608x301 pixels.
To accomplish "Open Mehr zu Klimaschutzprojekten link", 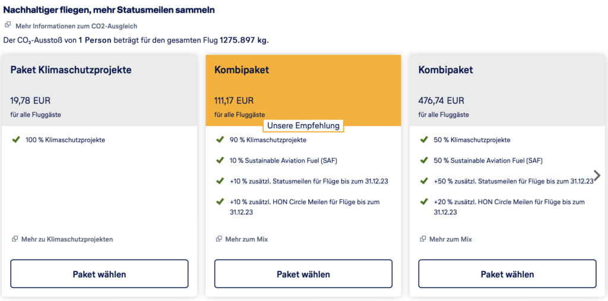I will tap(67, 239).
